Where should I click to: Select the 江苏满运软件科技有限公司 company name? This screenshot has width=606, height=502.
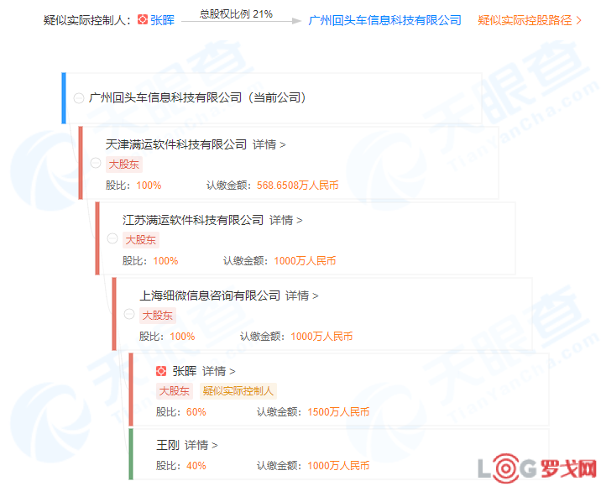point(192,220)
